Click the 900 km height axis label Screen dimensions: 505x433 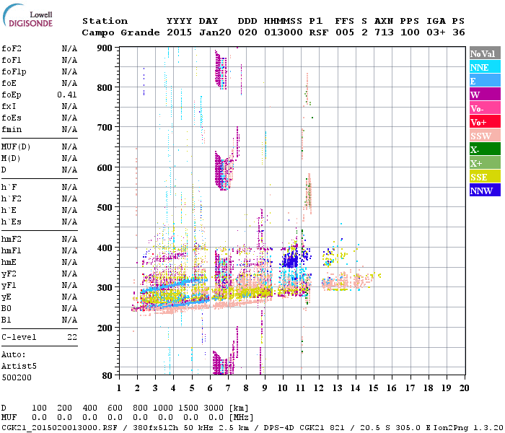pos(105,48)
